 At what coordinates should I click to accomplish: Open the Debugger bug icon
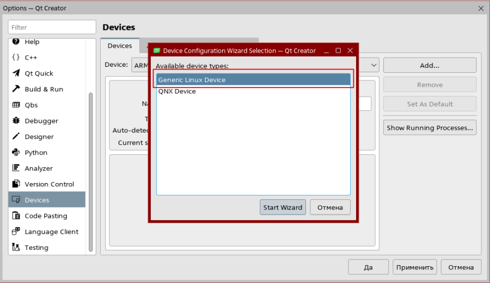(x=16, y=121)
